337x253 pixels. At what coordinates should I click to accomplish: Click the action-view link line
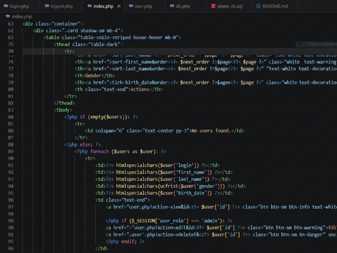[221, 207]
